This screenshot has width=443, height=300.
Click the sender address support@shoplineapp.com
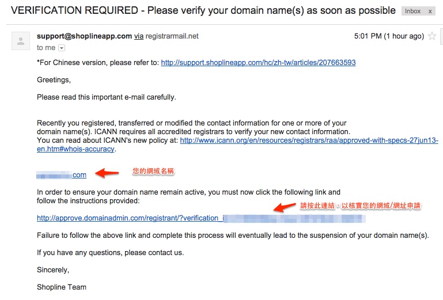84,36
